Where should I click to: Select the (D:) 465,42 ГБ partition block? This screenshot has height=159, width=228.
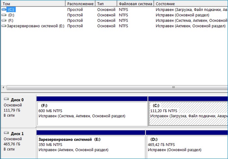pos(187,147)
